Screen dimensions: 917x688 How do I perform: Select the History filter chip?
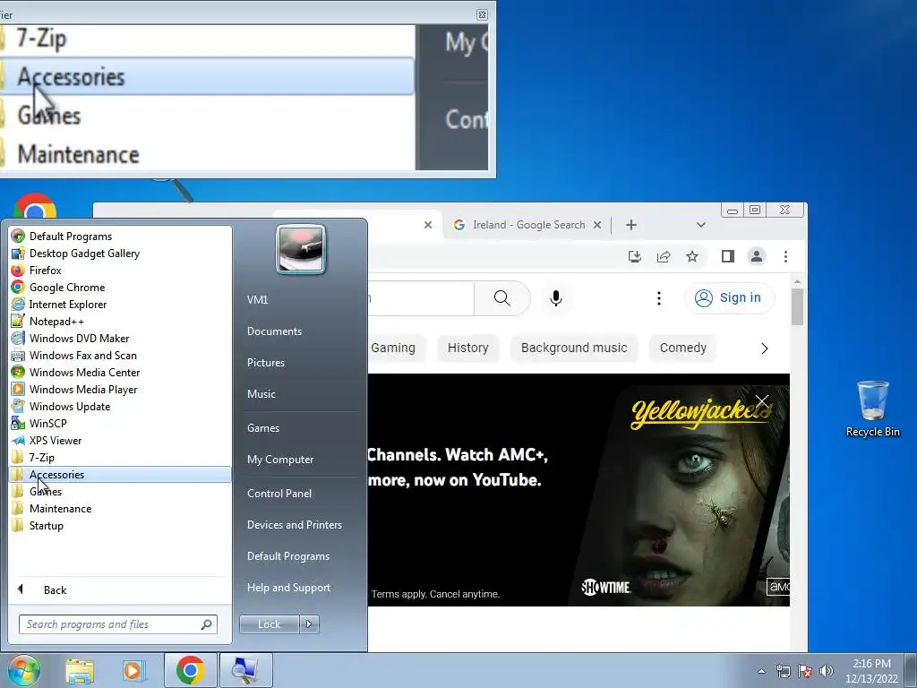click(x=467, y=348)
